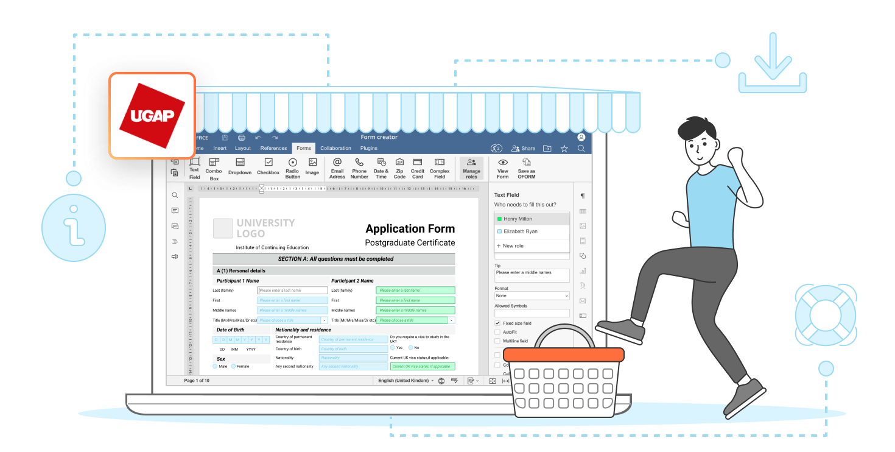This screenshot has height=452, width=895.
Task: Open Participant 2 title dropdown arrow
Action: [451, 320]
